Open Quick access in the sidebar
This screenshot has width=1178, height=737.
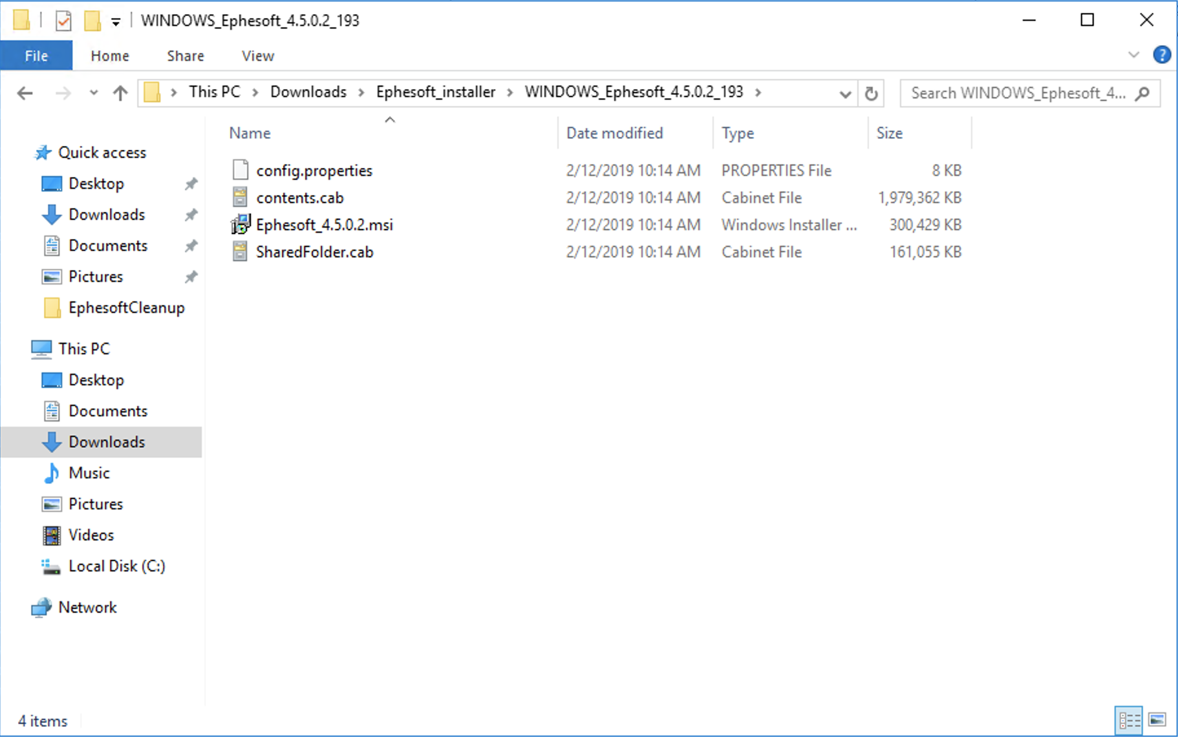pyautogui.click(x=102, y=153)
